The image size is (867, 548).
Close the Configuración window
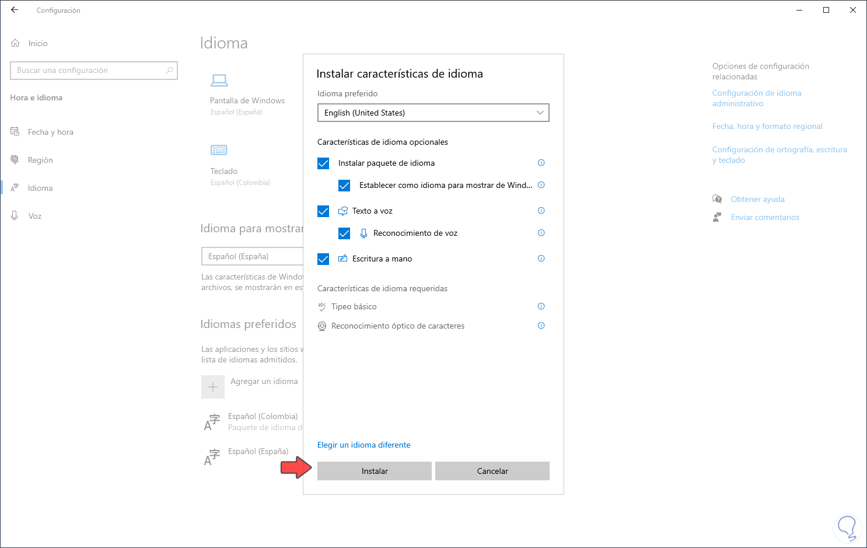click(853, 10)
